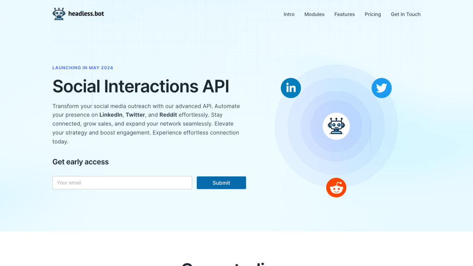
Task: Click the LinkedIn icon
Action: (x=291, y=88)
